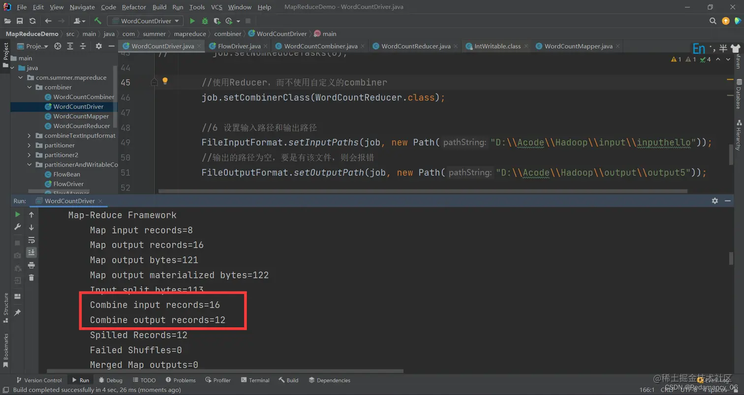This screenshot has height=395, width=744.
Task: Open the Problems tool window
Action: (181, 380)
